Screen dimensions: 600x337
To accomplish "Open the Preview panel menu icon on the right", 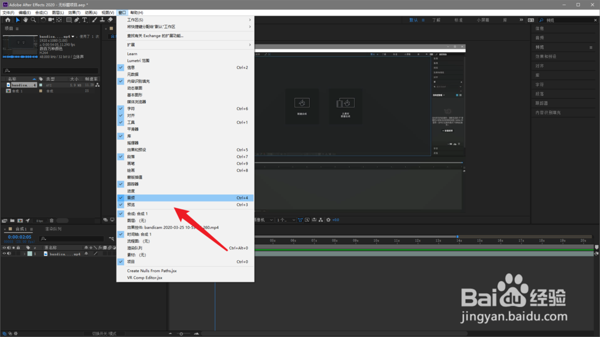I will point(591,47).
